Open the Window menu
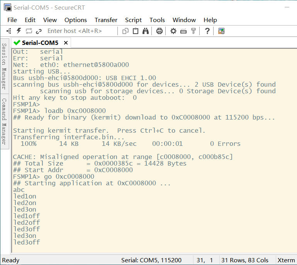297x265 pixels. click(184, 20)
